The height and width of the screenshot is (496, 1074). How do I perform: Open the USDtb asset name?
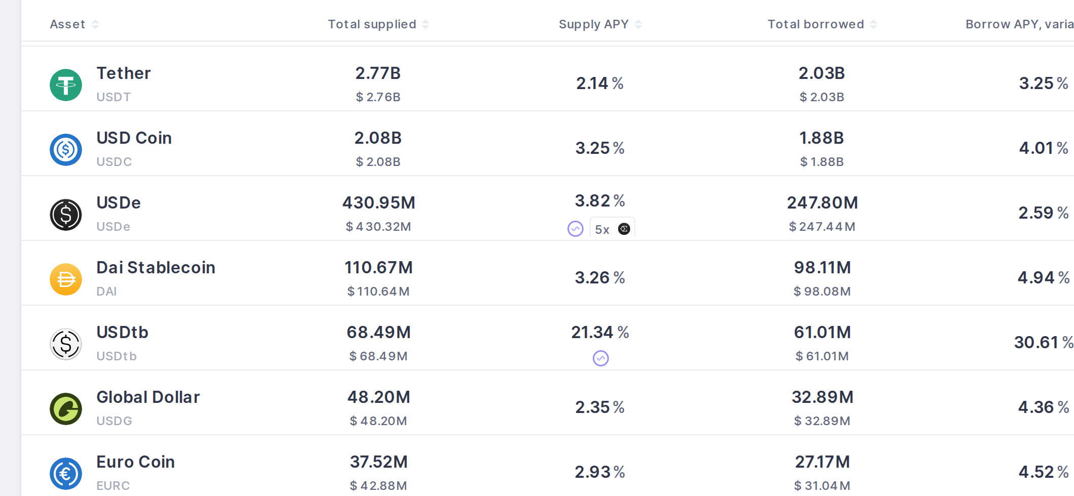tap(123, 333)
